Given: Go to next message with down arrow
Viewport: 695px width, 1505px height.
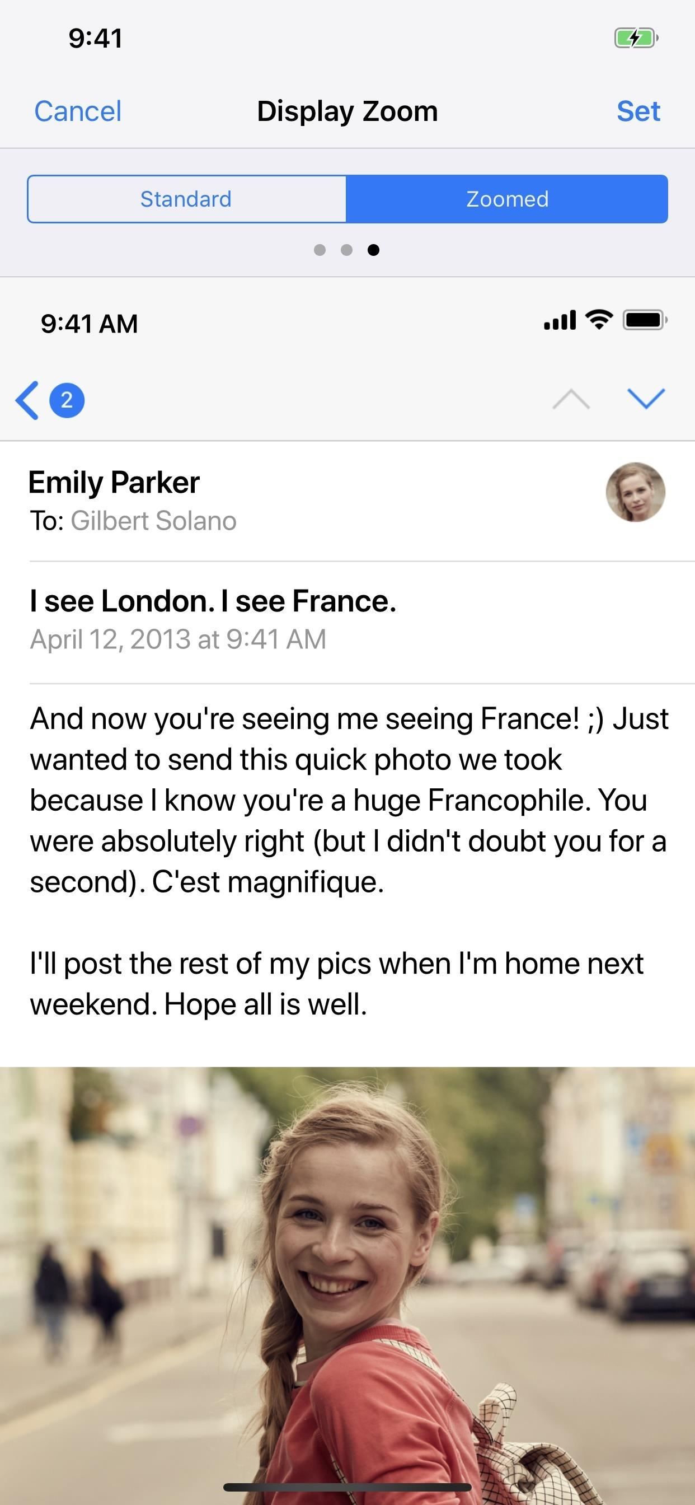Looking at the screenshot, I should 646,399.
